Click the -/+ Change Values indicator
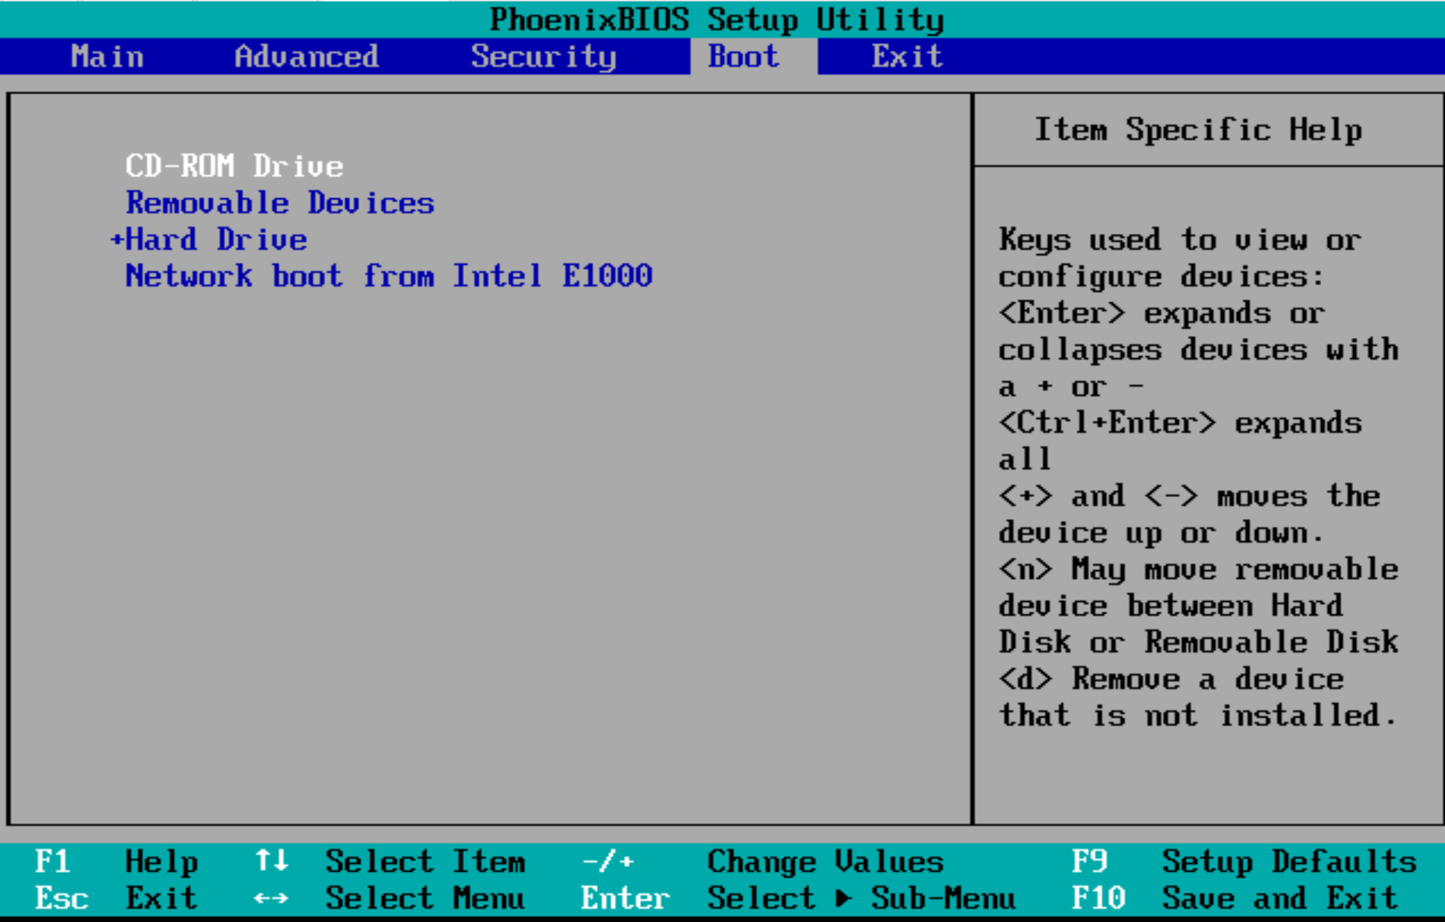This screenshot has width=1445, height=922. 608,861
